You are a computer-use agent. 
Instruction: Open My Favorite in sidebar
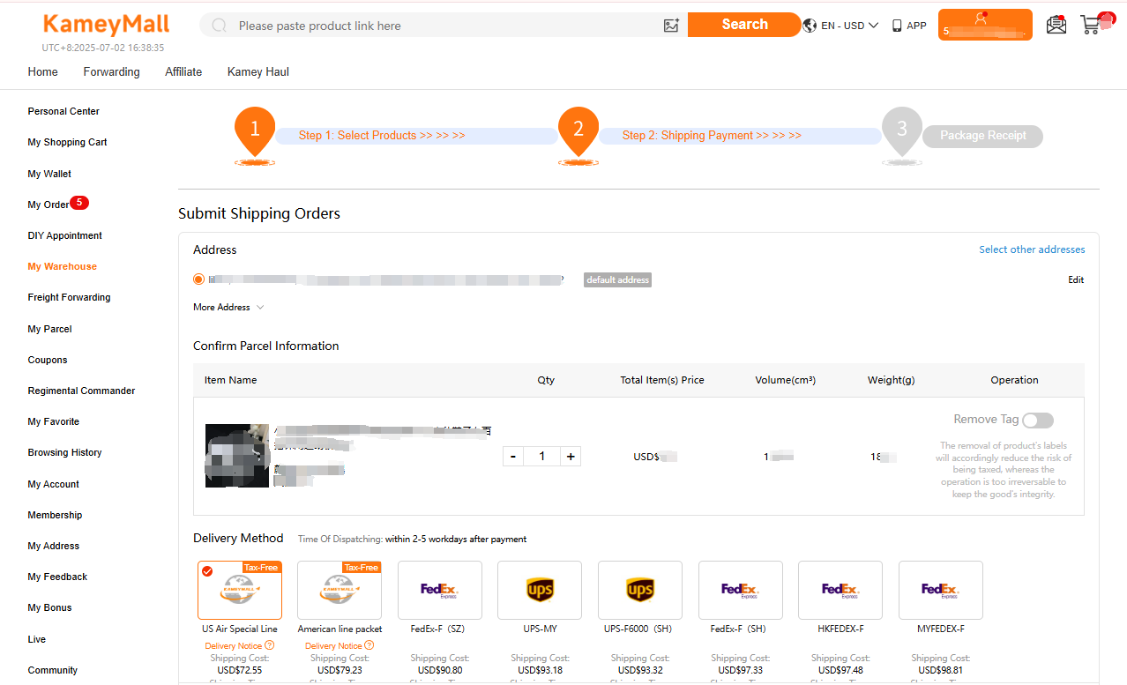53,421
